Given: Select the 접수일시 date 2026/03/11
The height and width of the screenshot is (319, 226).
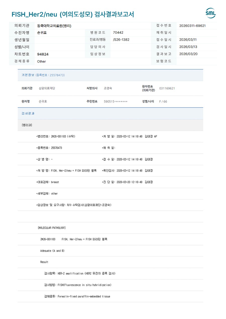Looking at the screenshot, I should pyautogui.click(x=188, y=40).
